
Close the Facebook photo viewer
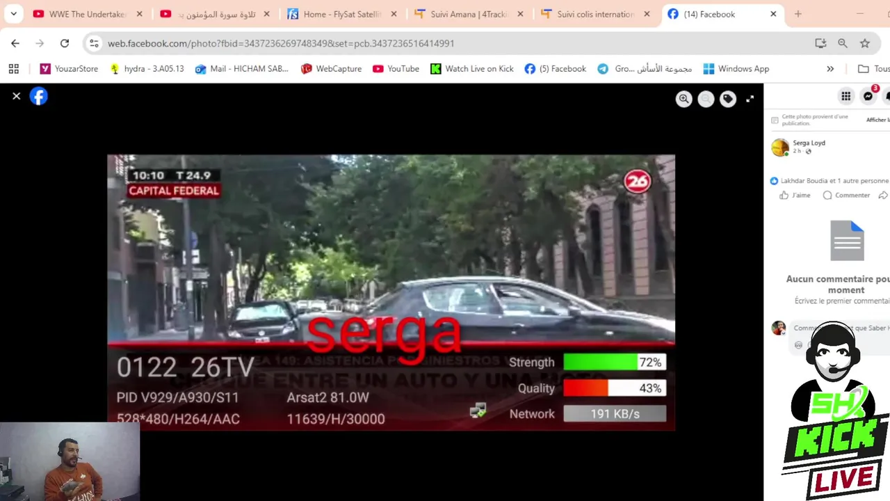(17, 96)
